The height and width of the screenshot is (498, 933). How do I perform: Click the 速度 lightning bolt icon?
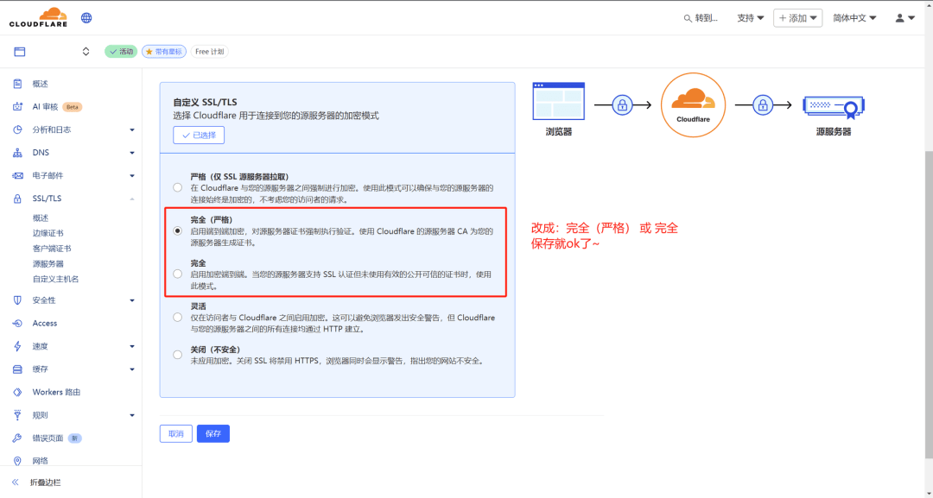(x=17, y=346)
